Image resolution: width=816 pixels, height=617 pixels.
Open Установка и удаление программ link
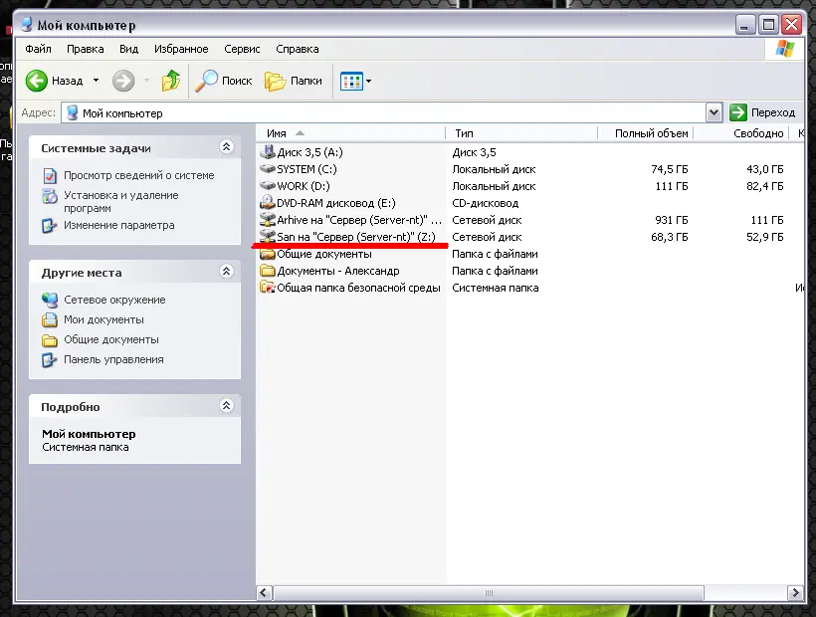click(121, 201)
